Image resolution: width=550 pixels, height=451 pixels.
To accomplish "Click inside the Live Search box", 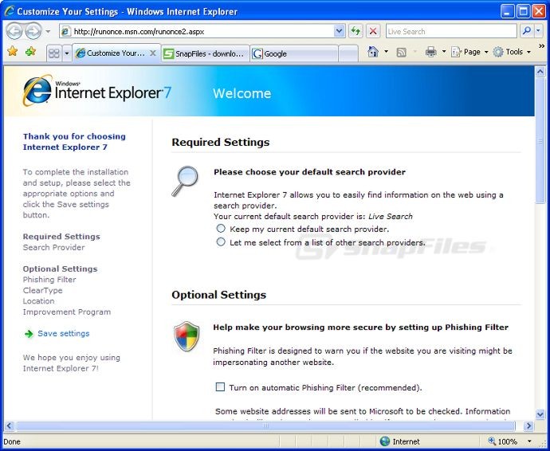I will 451,32.
